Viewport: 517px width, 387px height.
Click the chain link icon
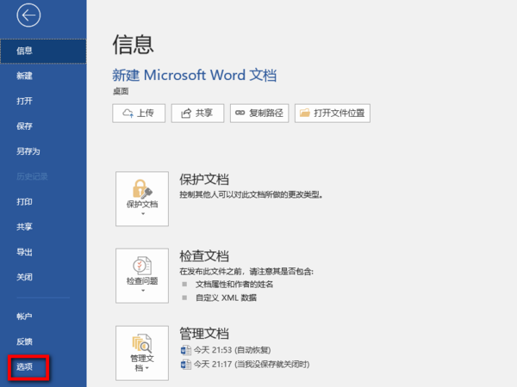click(x=240, y=113)
